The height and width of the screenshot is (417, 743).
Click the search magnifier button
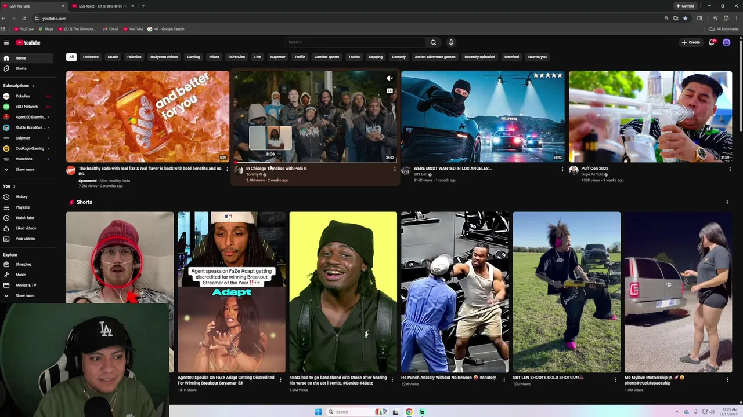[x=433, y=42]
